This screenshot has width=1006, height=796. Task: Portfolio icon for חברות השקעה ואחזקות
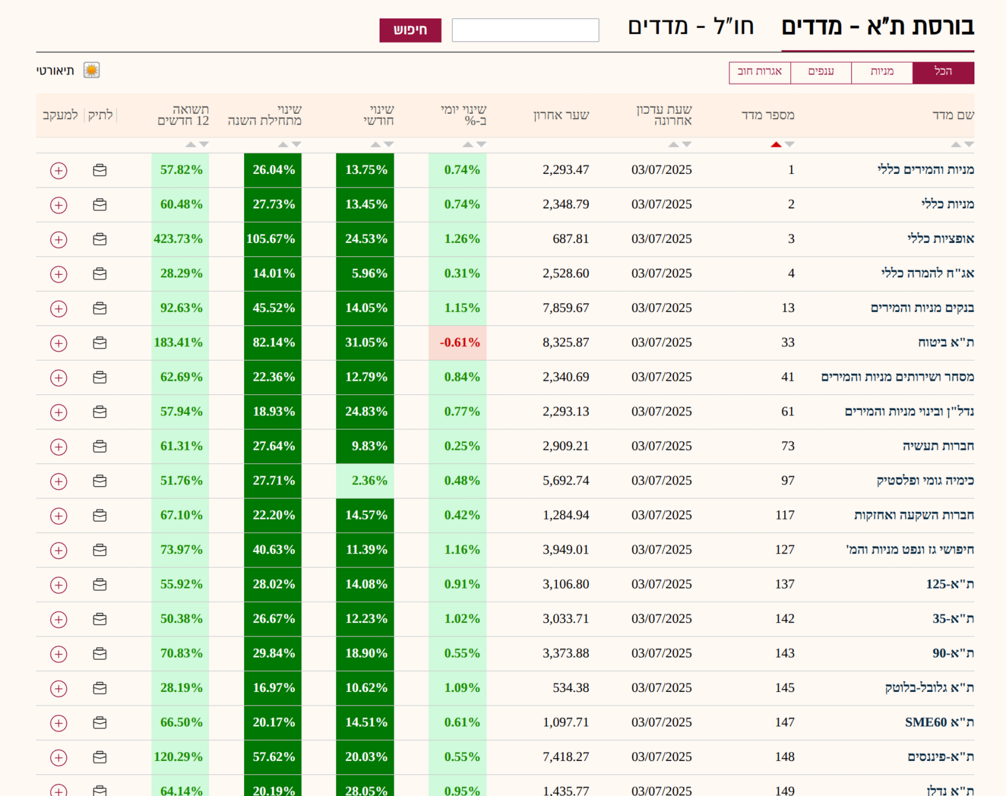pos(100,515)
